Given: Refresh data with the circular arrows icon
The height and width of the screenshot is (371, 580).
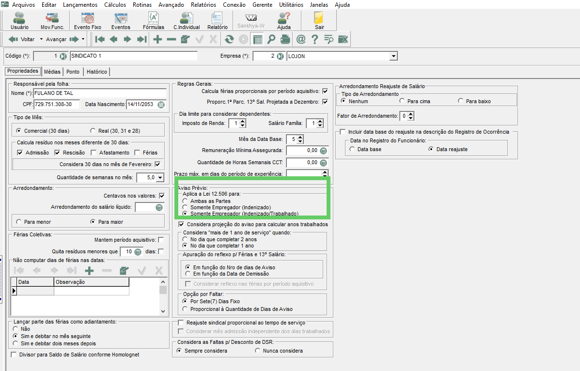Looking at the screenshot, I should click(229, 39).
